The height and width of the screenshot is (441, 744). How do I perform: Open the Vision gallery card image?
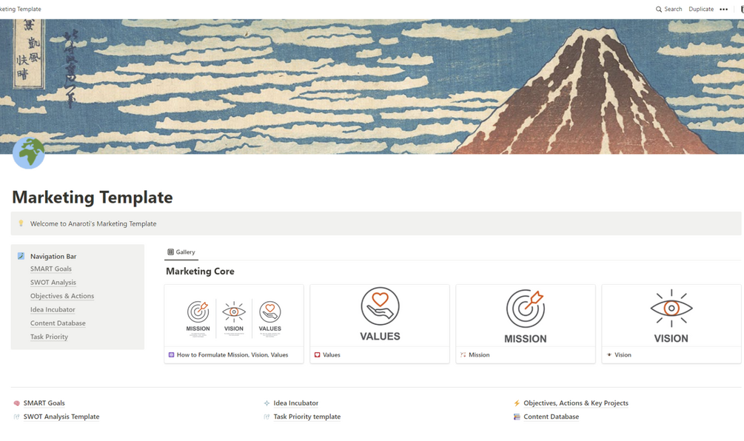click(x=671, y=316)
